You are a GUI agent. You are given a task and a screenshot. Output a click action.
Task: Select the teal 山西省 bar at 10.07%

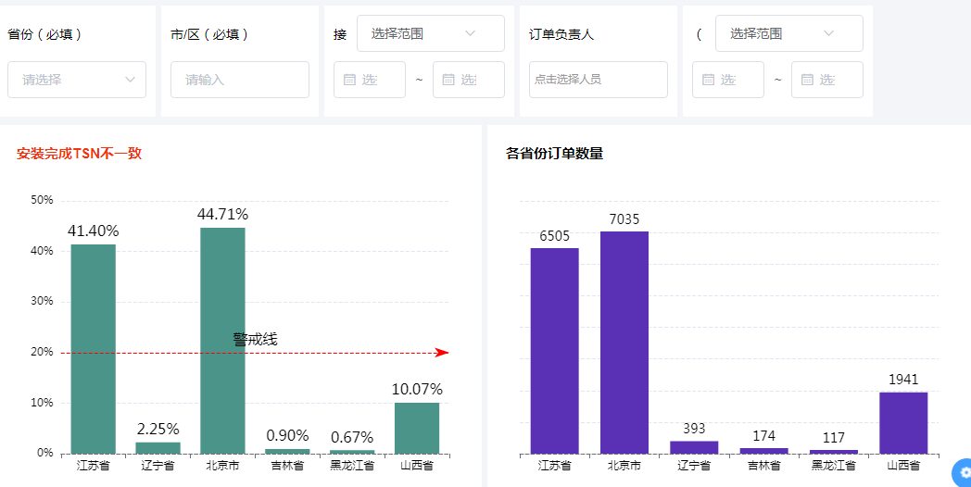(x=417, y=429)
